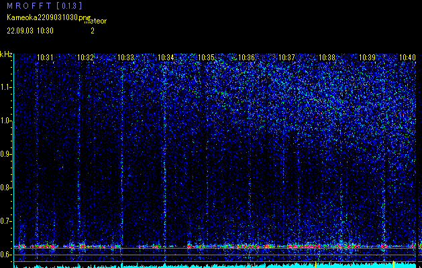Viewport: 422px width, 268px height.
Task: Click the 10:37 time marker
Action: [x=286, y=57]
